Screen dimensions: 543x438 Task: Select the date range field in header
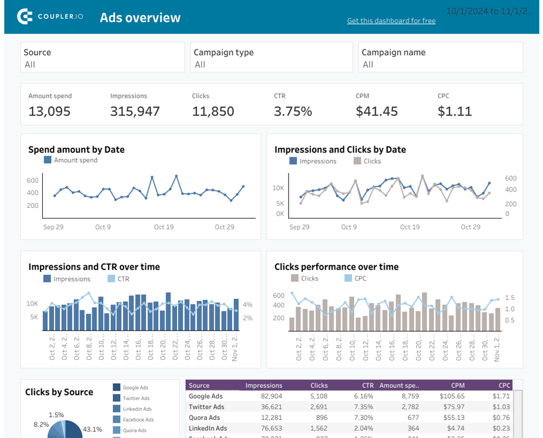point(489,11)
